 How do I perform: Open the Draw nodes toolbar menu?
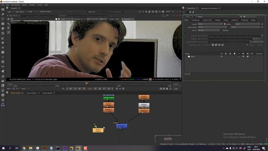(3, 14)
